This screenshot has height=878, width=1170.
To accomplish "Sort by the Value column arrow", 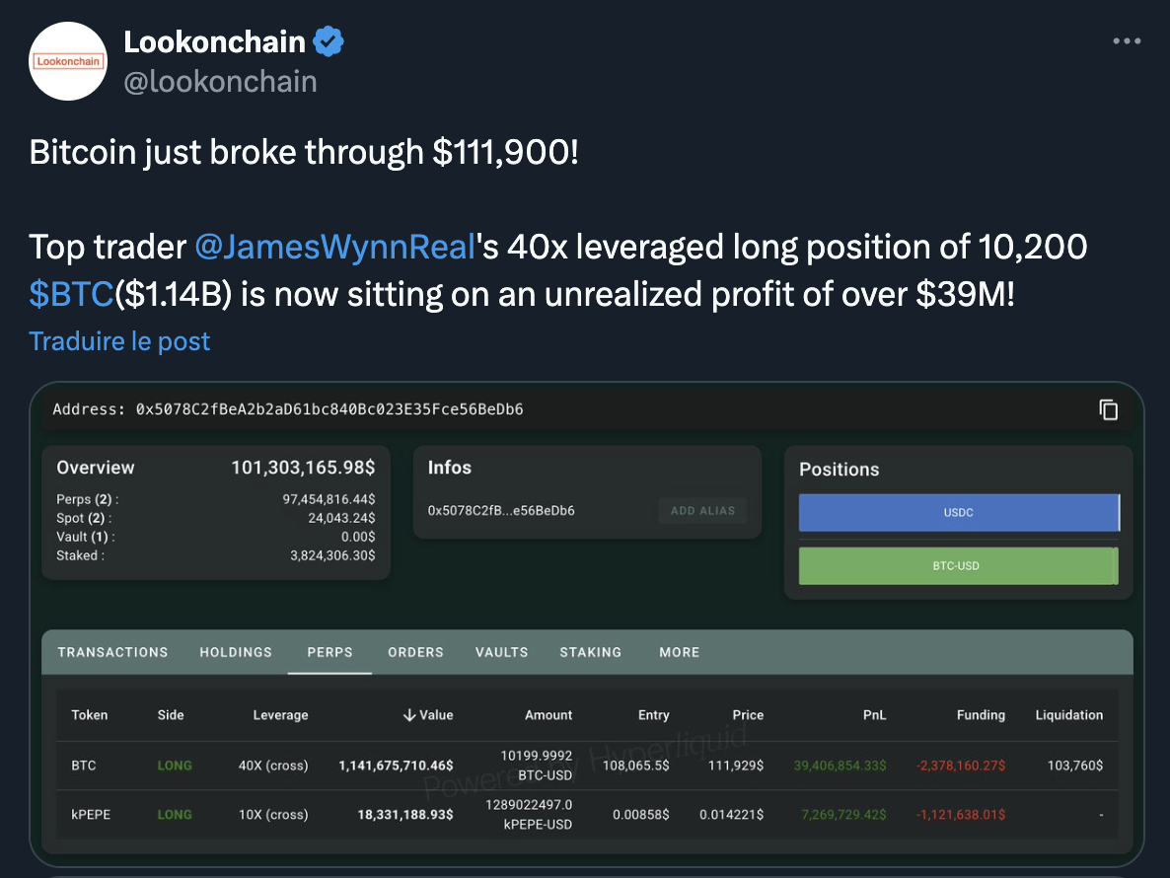I will click(410, 715).
